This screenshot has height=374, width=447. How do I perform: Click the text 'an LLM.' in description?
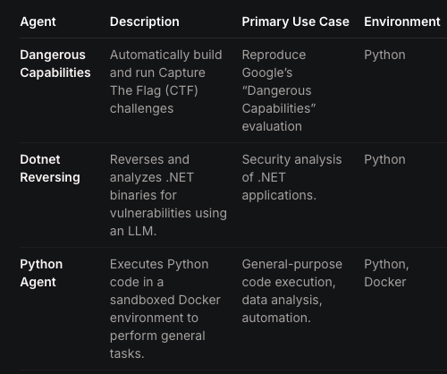coord(133,231)
